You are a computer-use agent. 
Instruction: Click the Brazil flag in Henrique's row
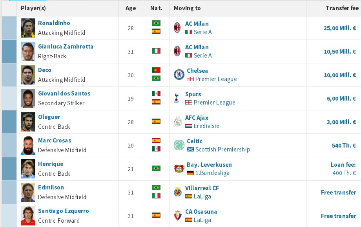click(x=156, y=169)
